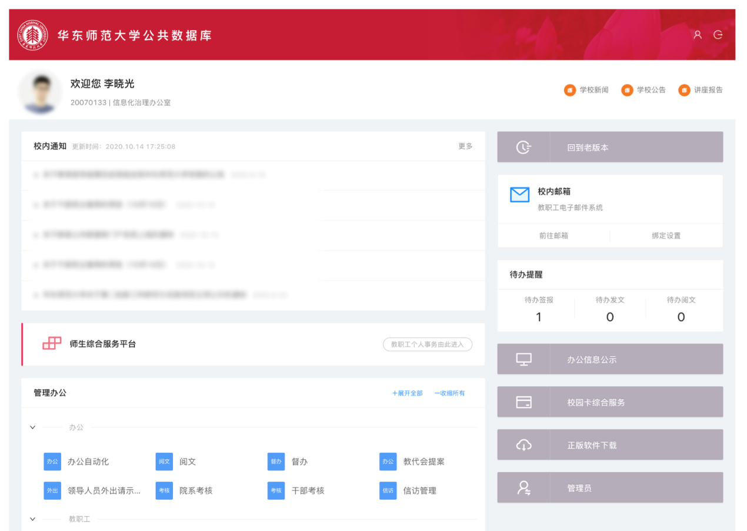747x531 pixels.
Task: Click the 院系考核 icon
Action: [164, 490]
